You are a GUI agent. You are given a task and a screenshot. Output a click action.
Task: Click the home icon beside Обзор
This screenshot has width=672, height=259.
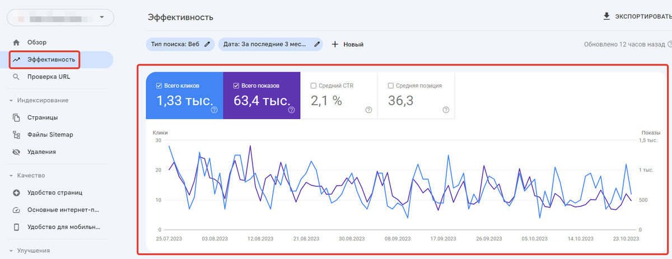point(16,43)
